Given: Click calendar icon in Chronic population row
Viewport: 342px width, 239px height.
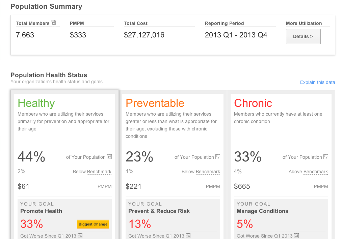Looking at the screenshot, I should 326,157.
